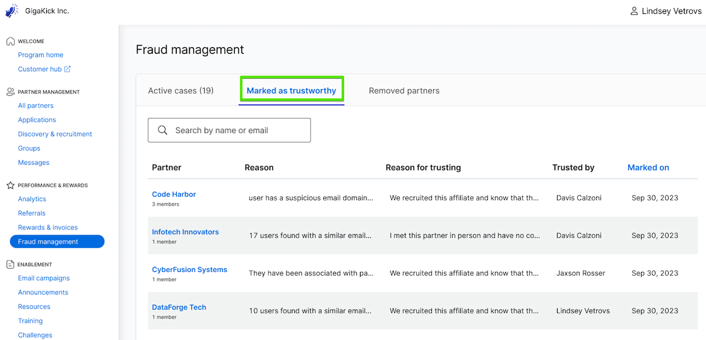Click Code Harbor's 'We recruited this affiliate' reason

pyautogui.click(x=464, y=198)
